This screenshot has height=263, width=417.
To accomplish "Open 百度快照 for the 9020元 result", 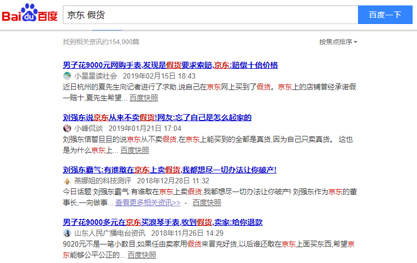I will pyautogui.click(x=142, y=255).
